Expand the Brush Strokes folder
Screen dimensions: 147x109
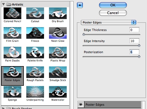pyautogui.click(x=3, y=108)
